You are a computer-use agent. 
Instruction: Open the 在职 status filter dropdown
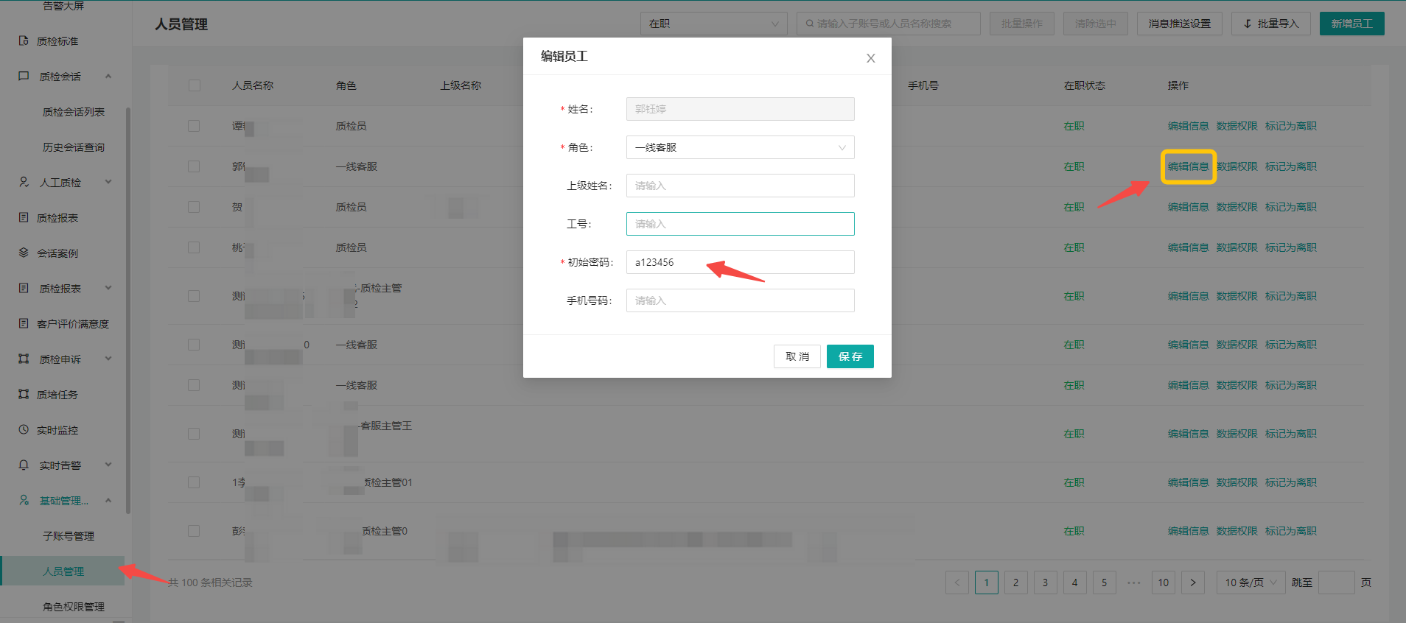[713, 24]
